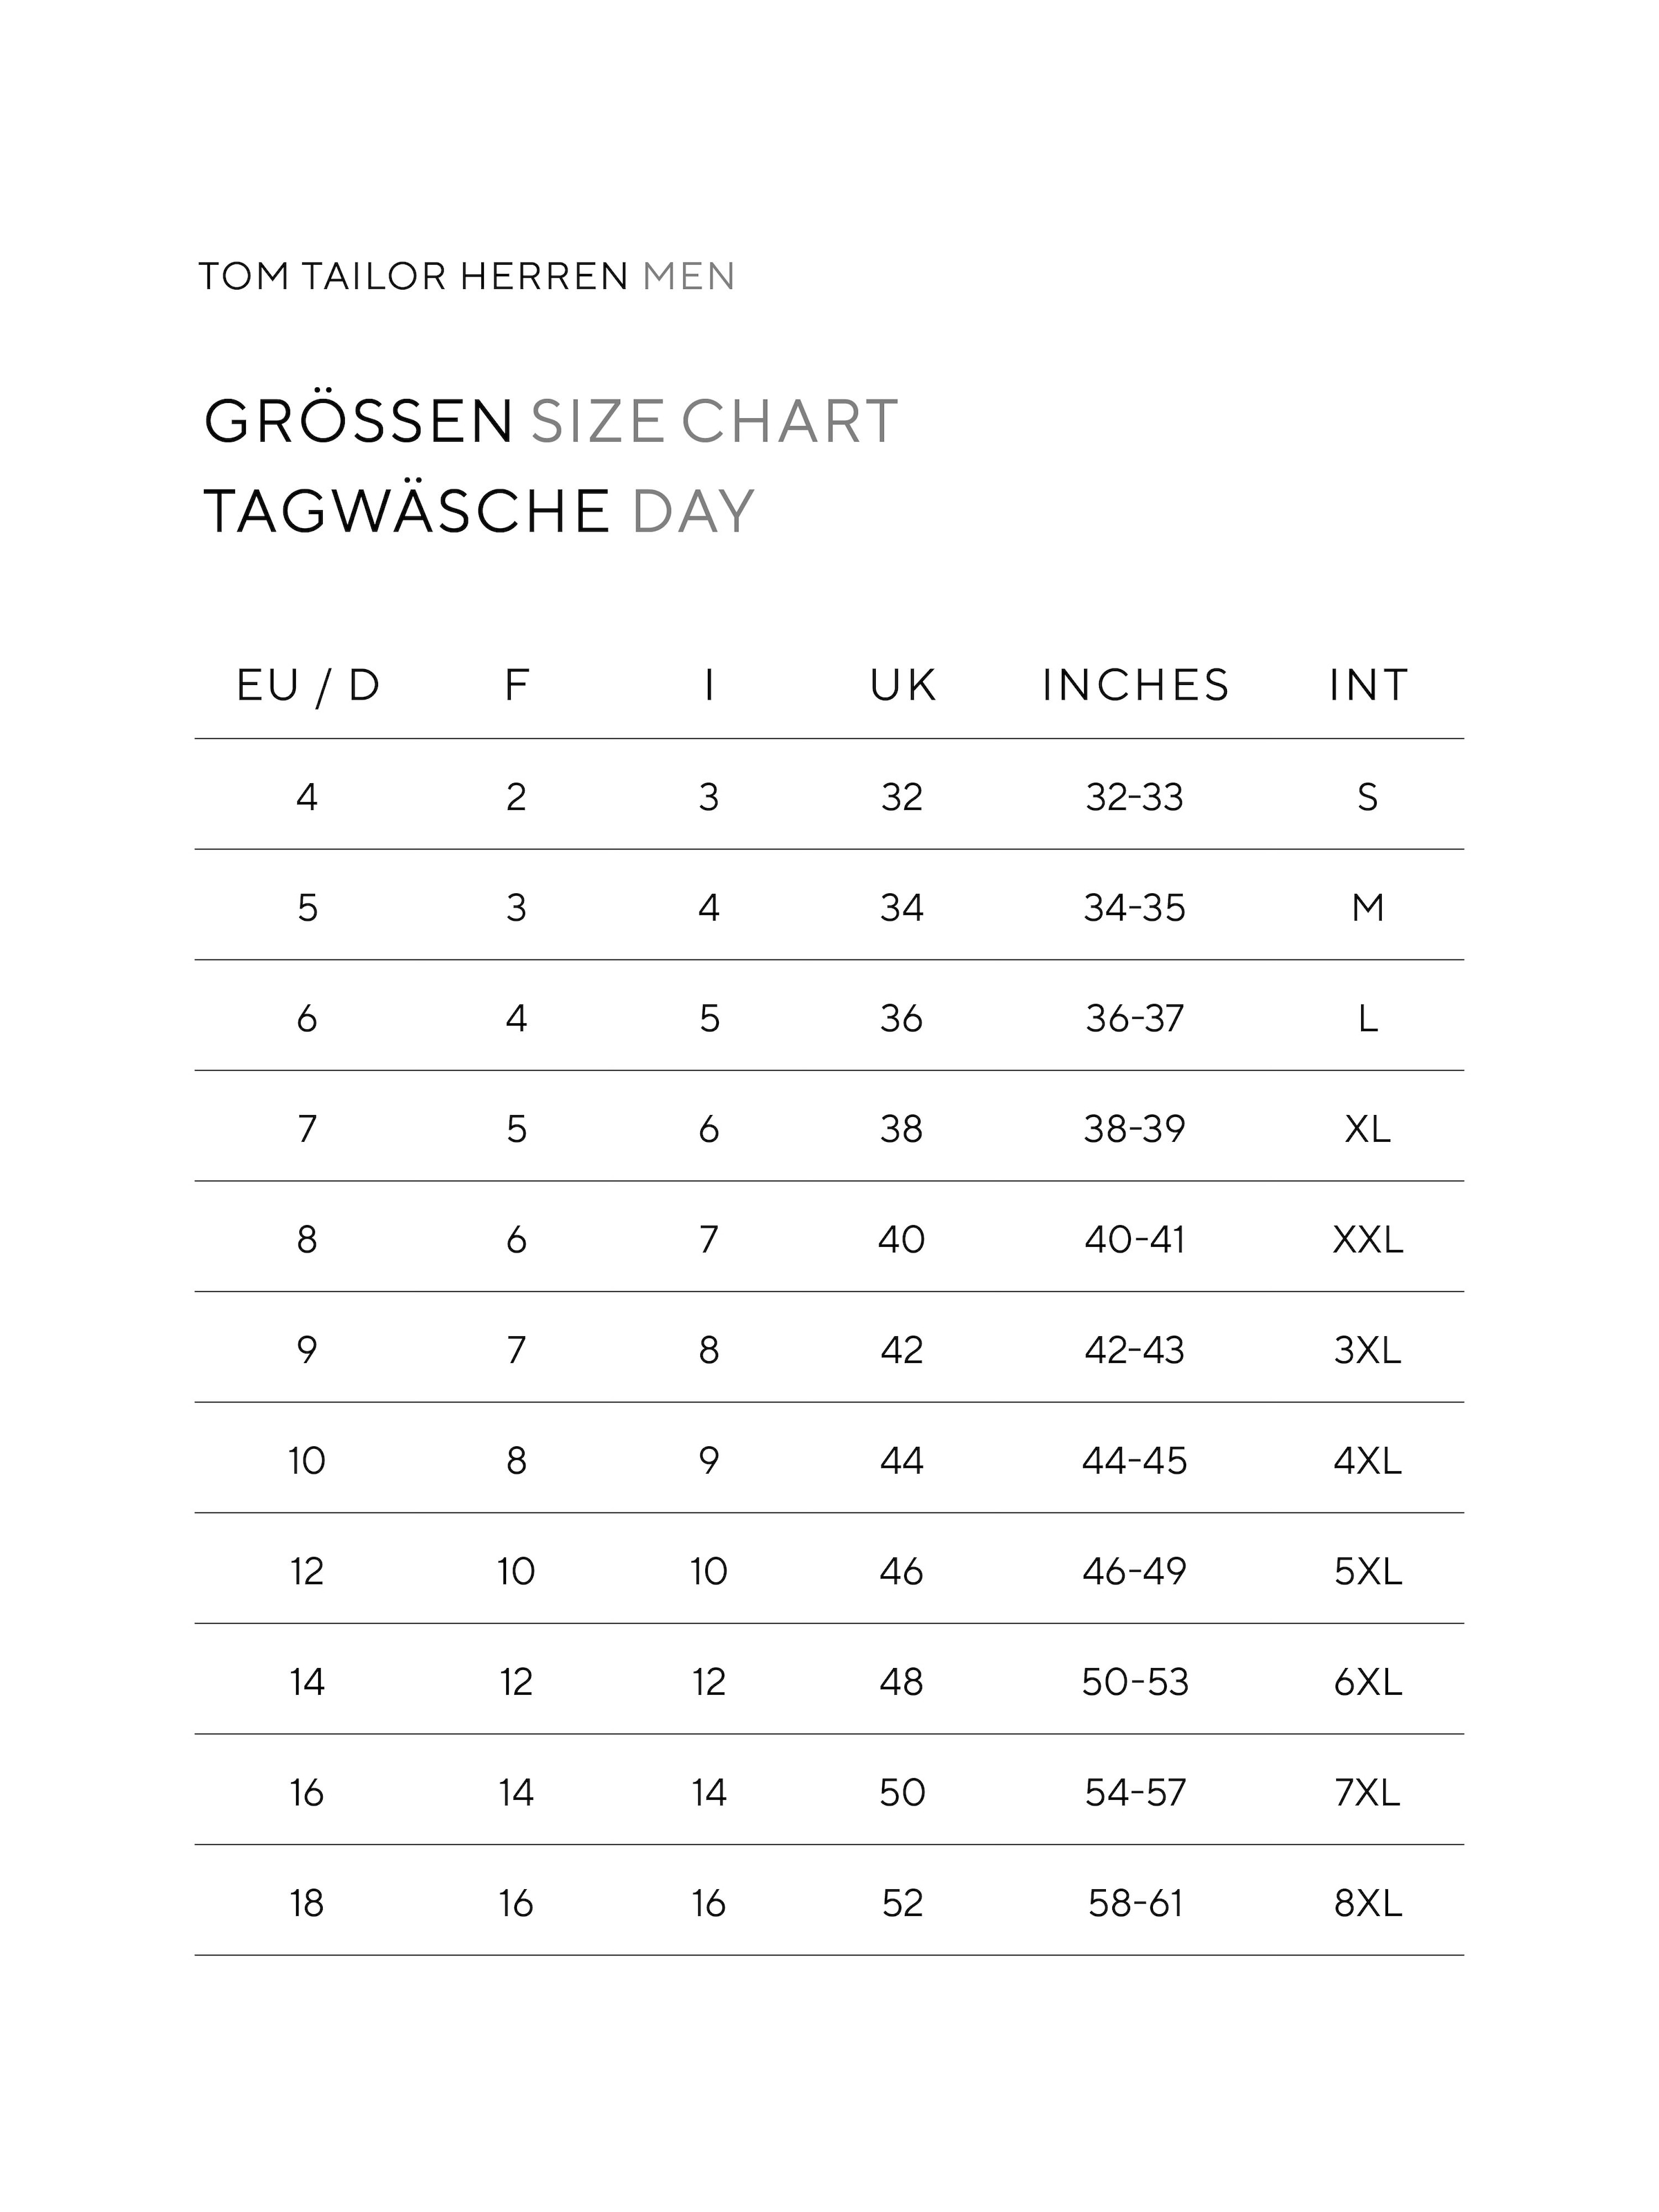Screen dimensions: 1659x2212
Task: Click the F column header
Action: tap(516, 686)
